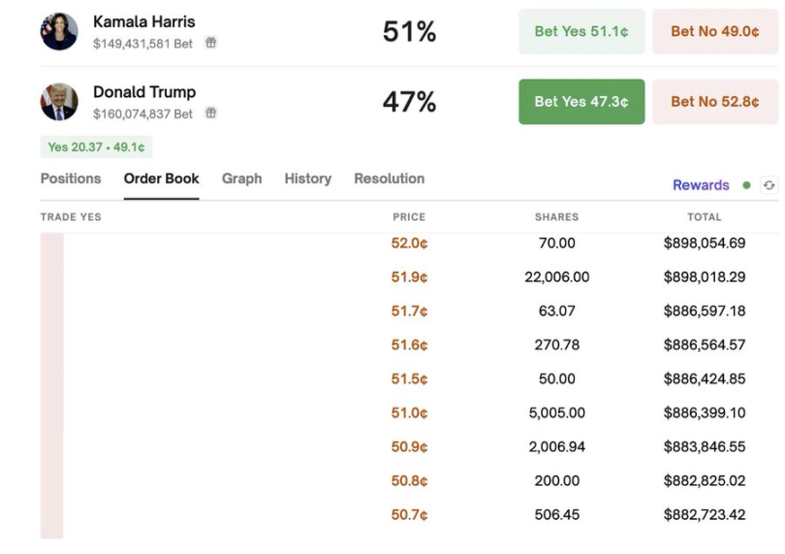Click the Yes 20.37 position badge
This screenshot has height=554, width=785.
(96, 147)
